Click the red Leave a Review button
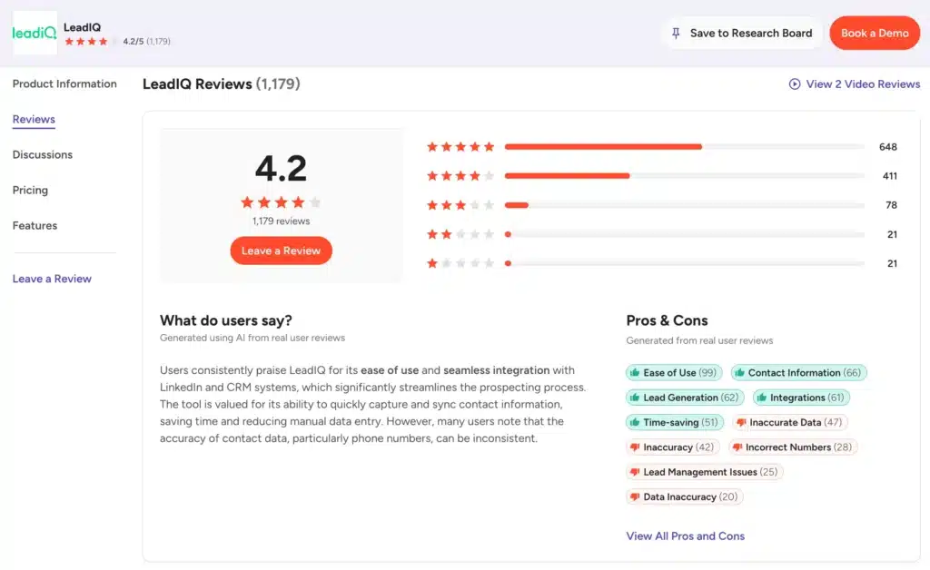 pos(282,251)
